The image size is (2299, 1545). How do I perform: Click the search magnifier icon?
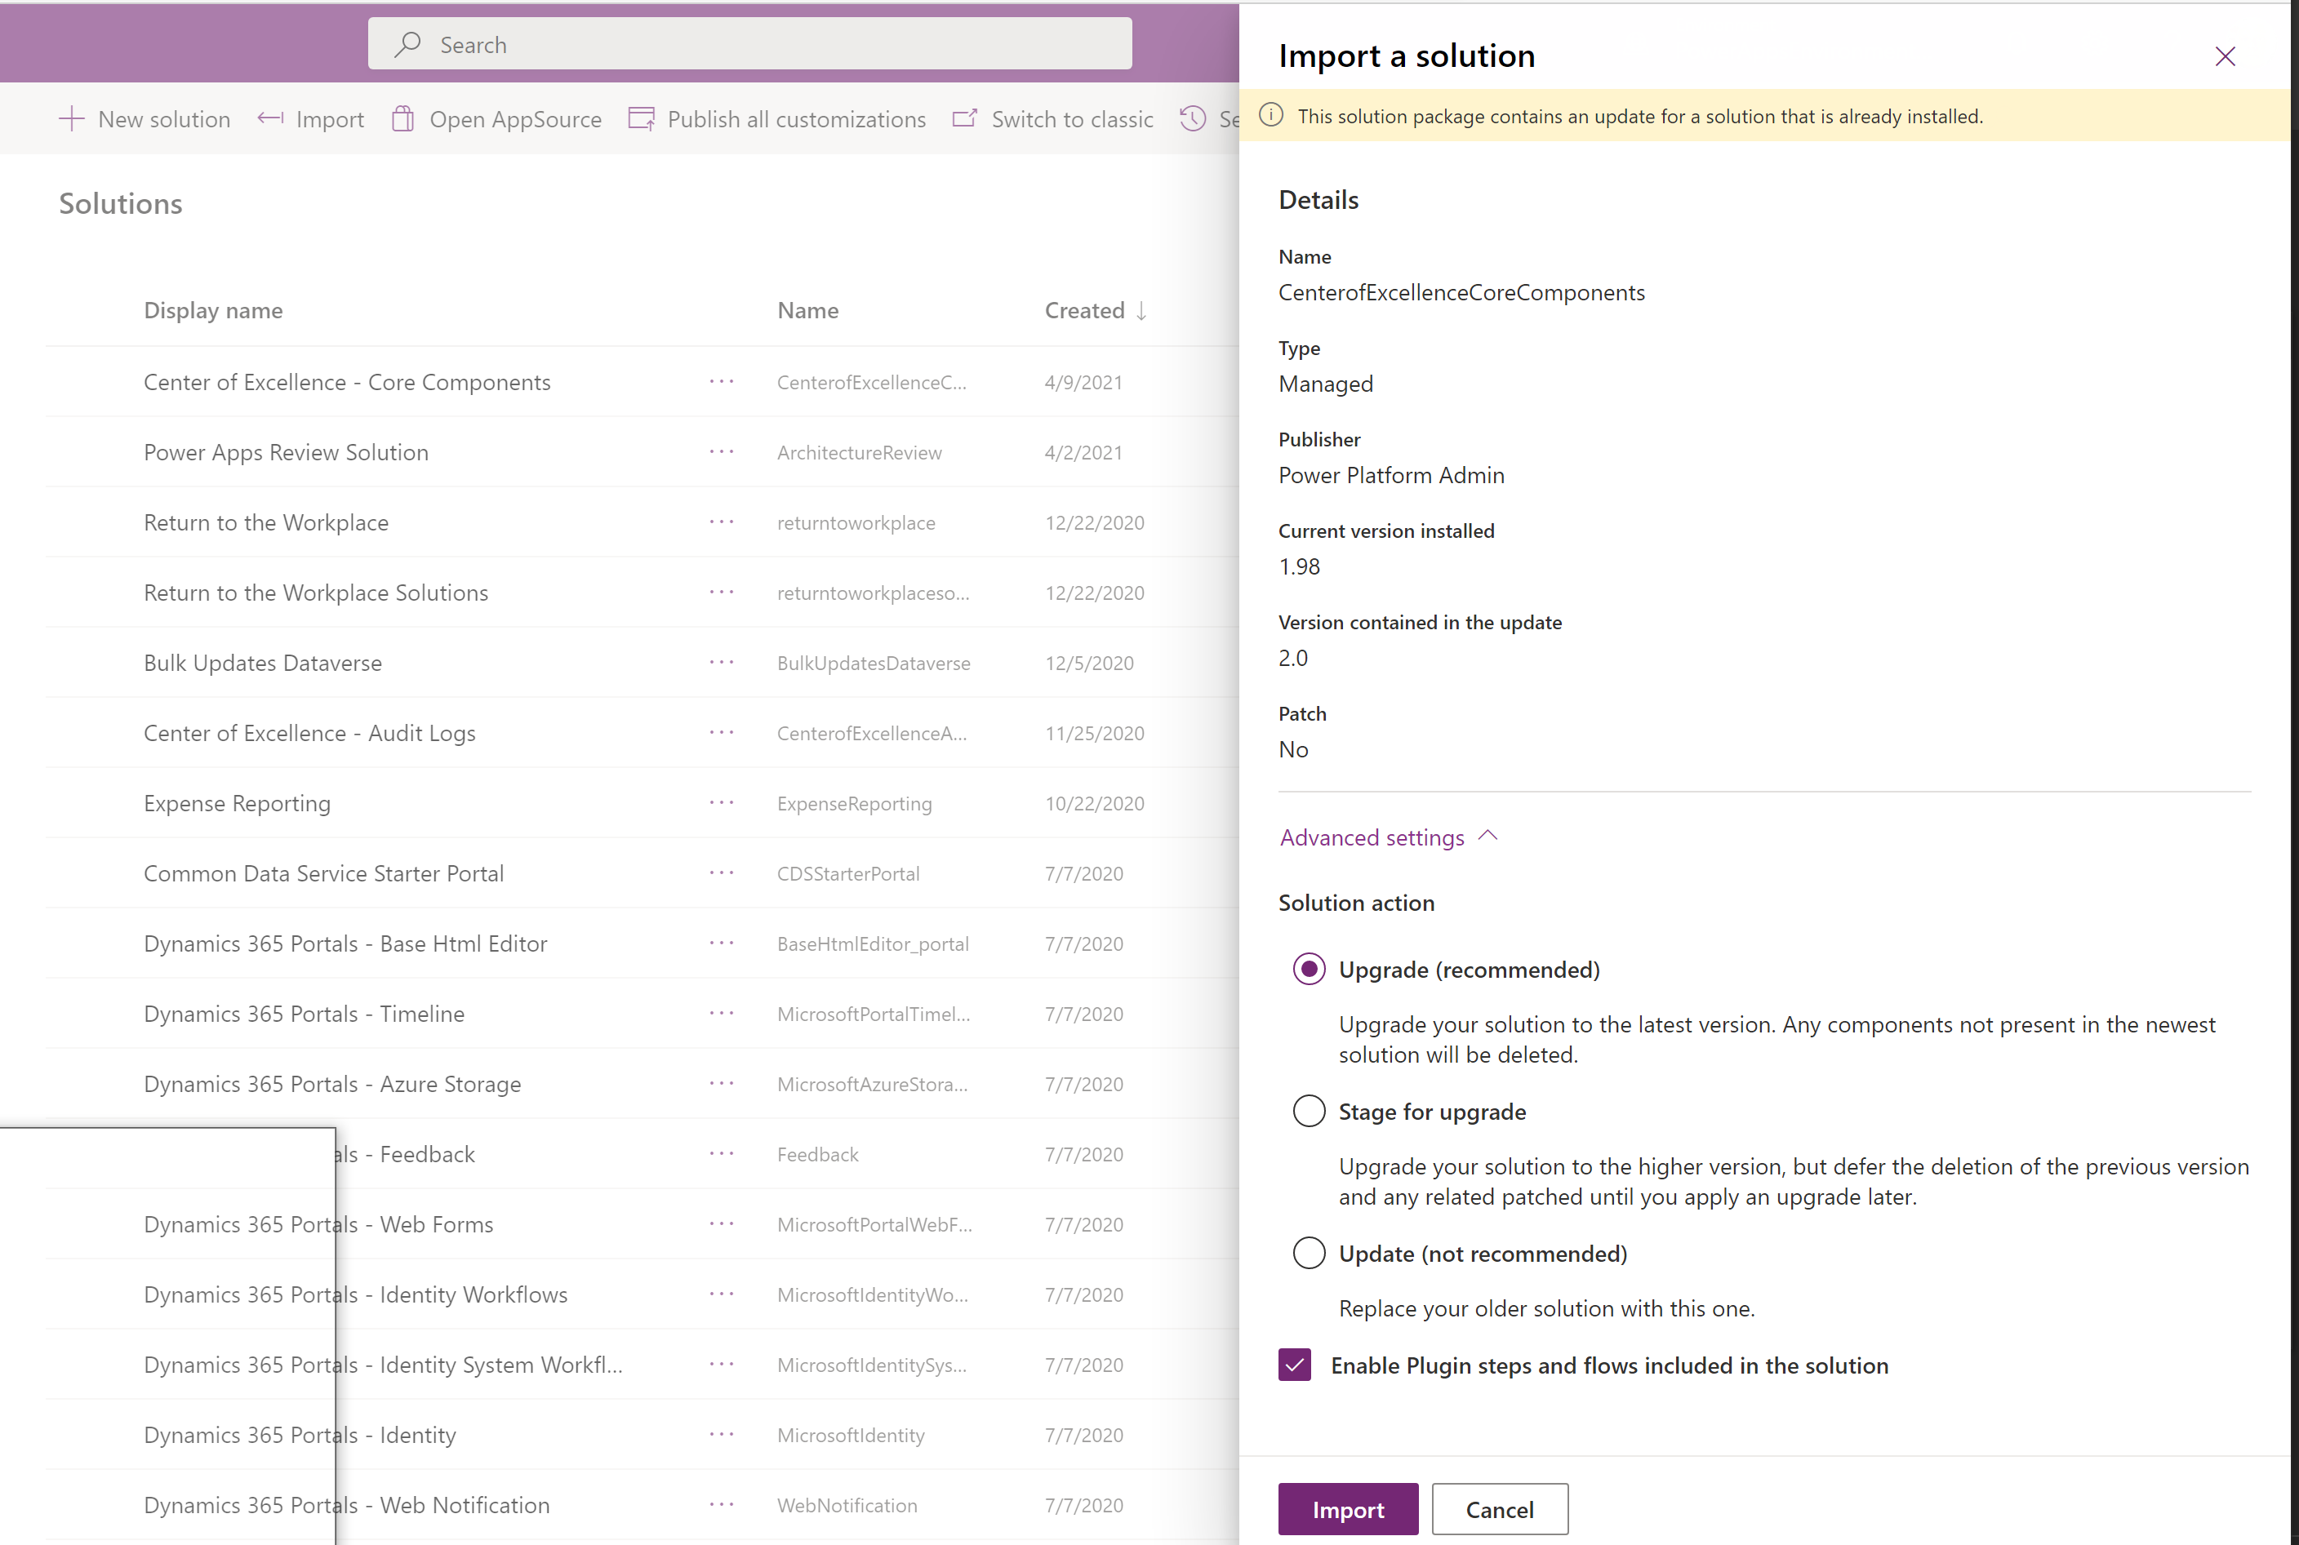pos(407,44)
